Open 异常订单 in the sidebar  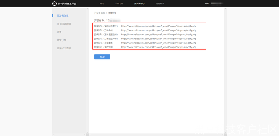[x=61, y=40]
